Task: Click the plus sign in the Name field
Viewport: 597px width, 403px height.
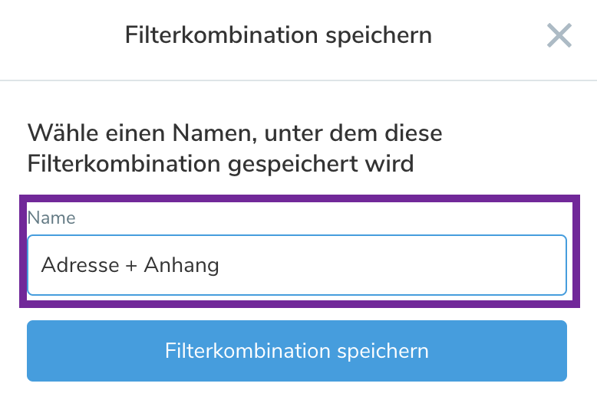Action: (132, 265)
